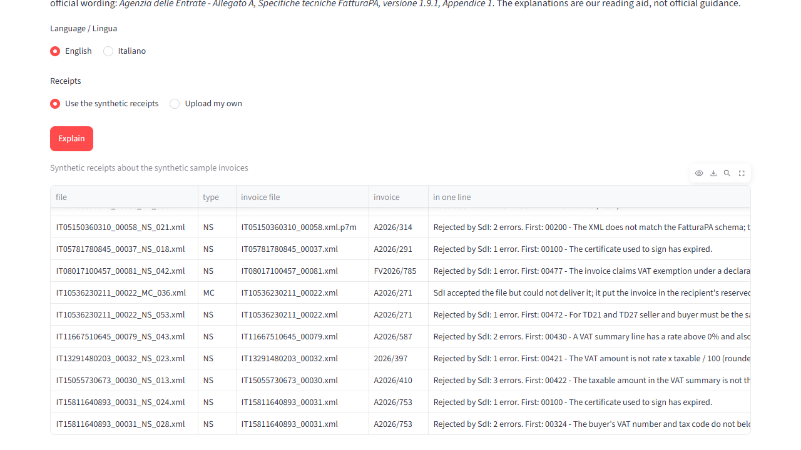
Task: Click the 00422 taxable amount error summary
Action: (589, 381)
